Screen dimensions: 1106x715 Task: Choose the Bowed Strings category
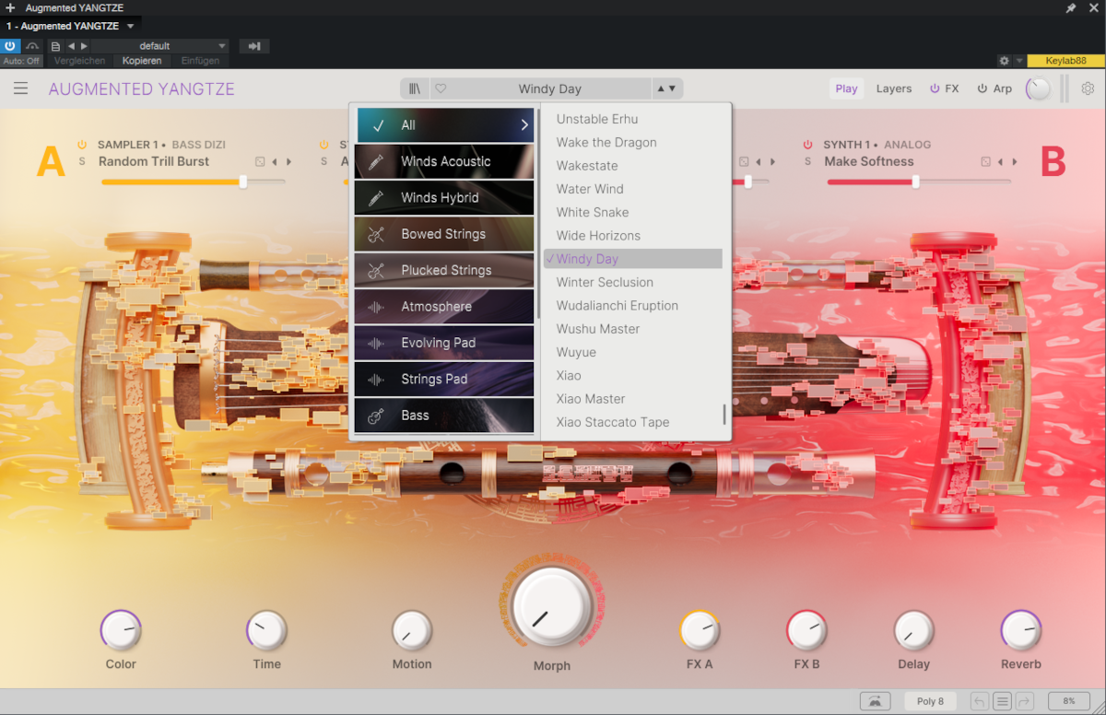pos(443,234)
